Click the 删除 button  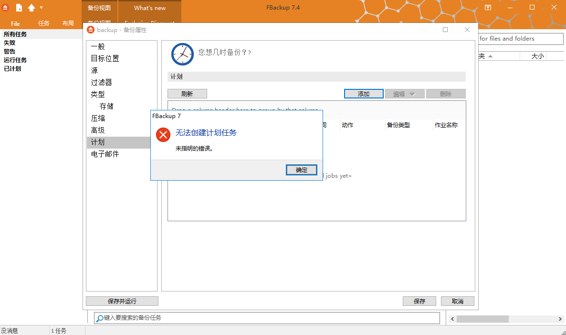446,94
